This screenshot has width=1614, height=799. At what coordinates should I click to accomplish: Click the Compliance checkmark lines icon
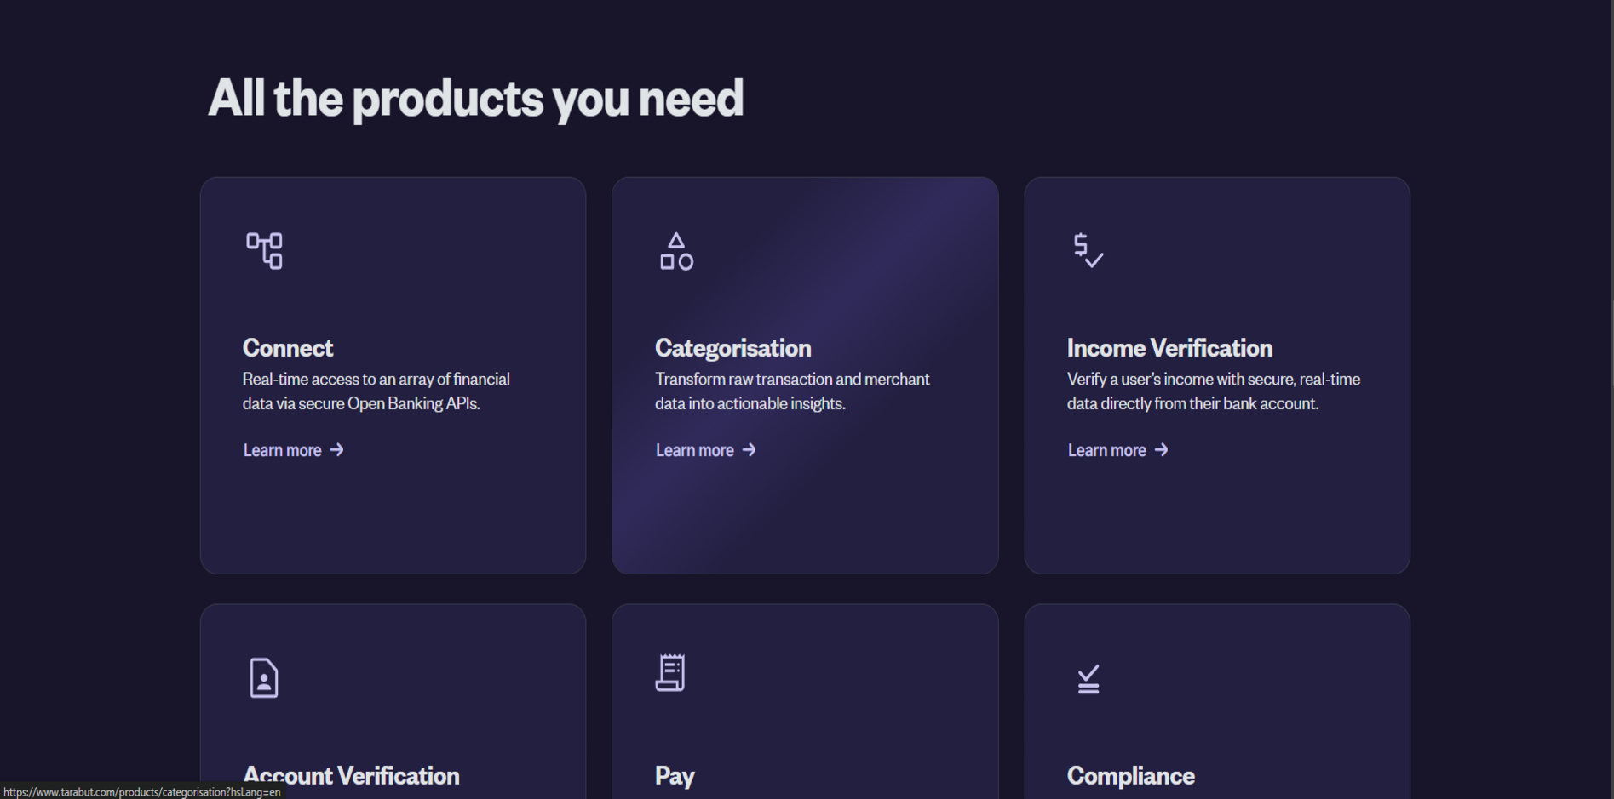coord(1088,679)
